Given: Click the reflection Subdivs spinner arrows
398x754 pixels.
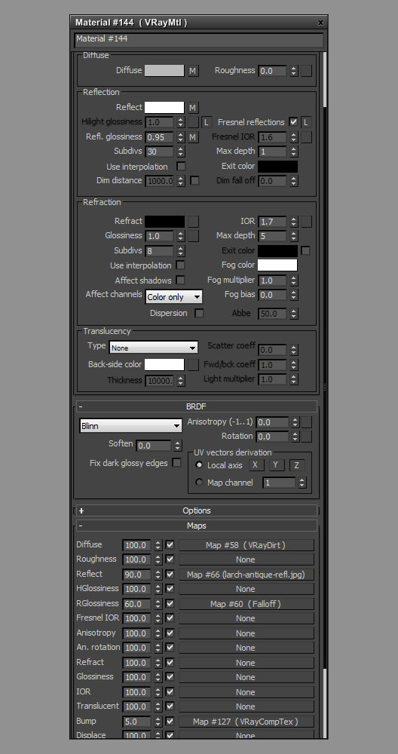Looking at the screenshot, I should (180, 152).
